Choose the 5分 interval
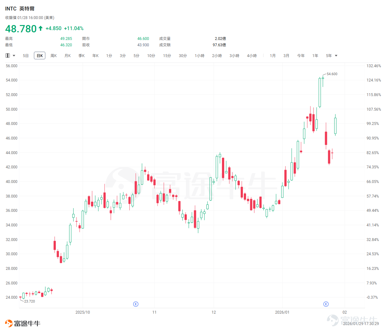384x332 pixels. coord(136,56)
